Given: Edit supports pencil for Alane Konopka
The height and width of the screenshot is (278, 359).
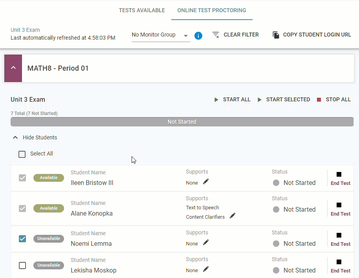Looking at the screenshot, I should tap(233, 216).
